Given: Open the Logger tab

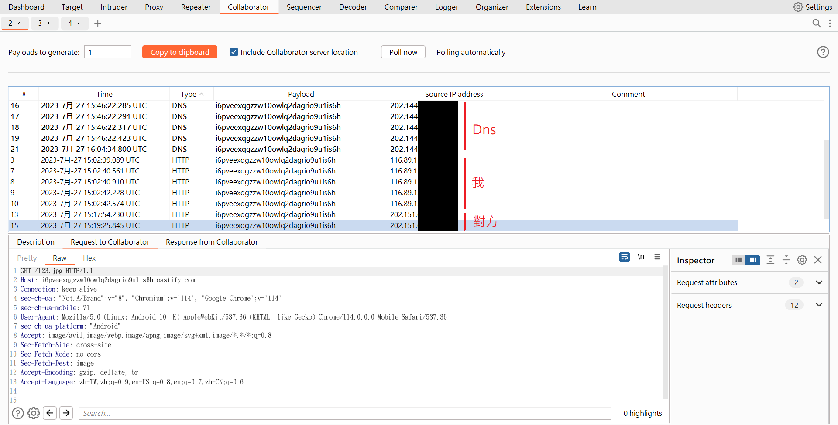Looking at the screenshot, I should pos(446,7).
